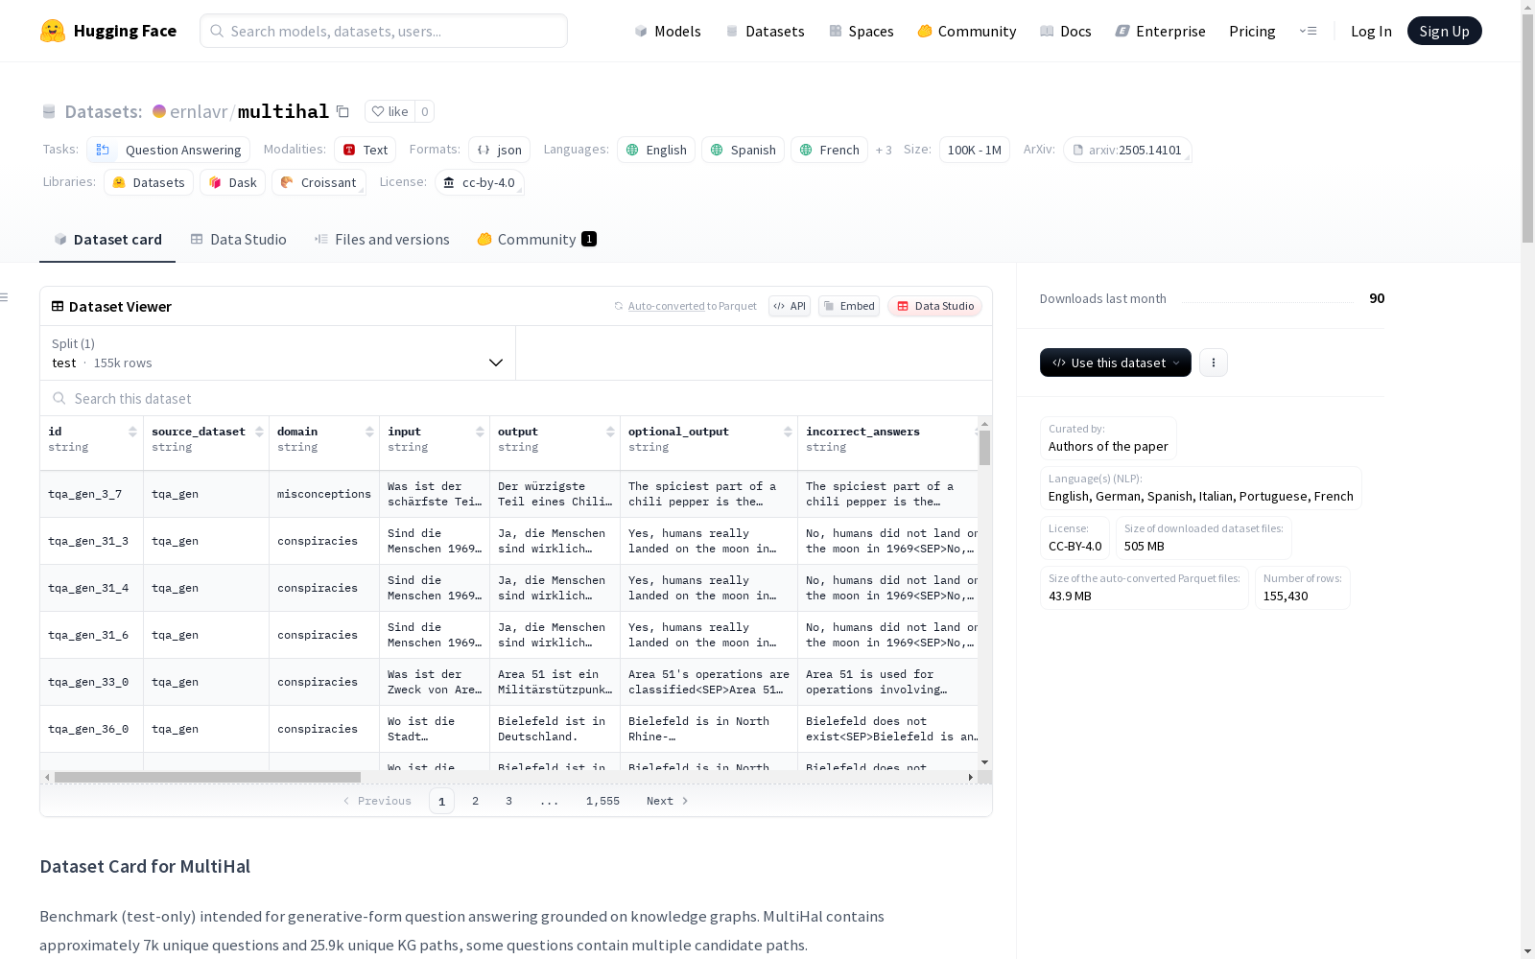Show the +3 more languages
The image size is (1535, 959).
click(884, 150)
